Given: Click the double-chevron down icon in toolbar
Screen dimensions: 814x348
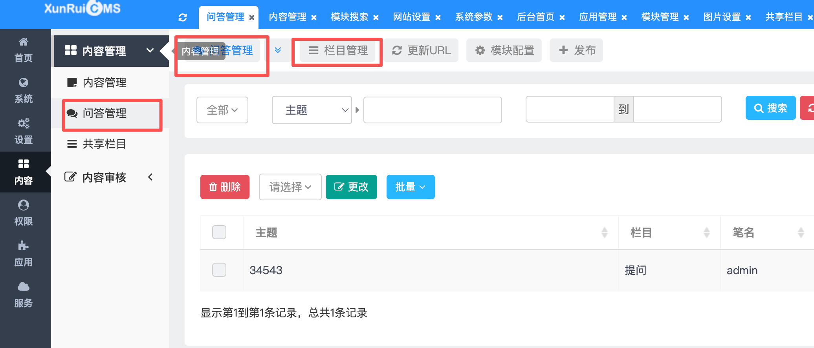Looking at the screenshot, I should (278, 50).
